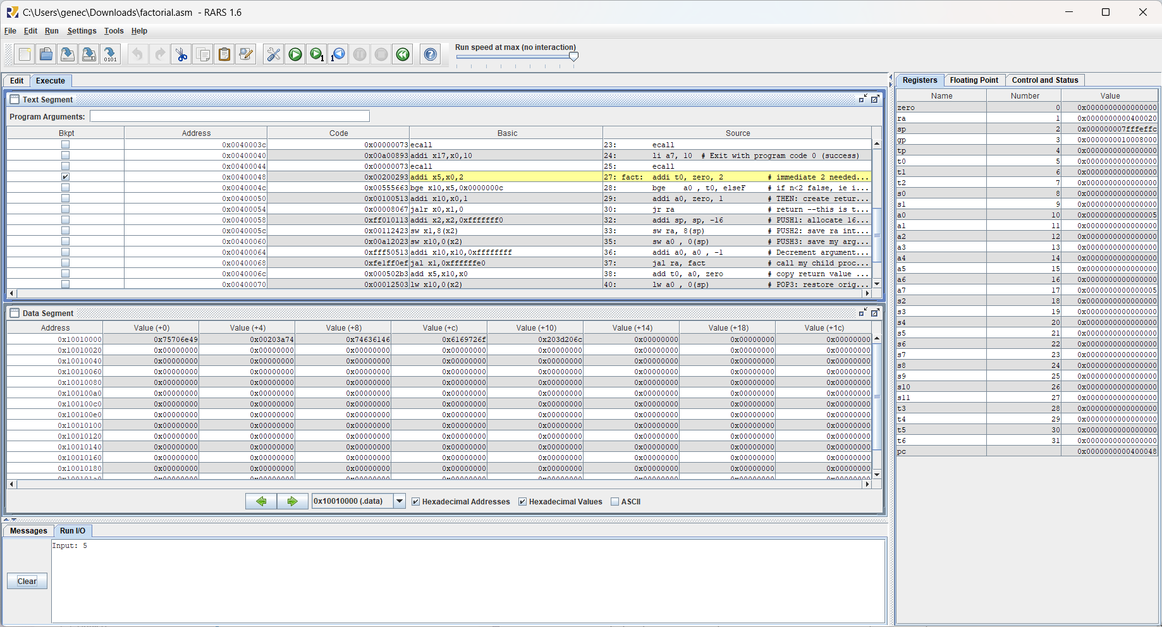Run the program with green play icon
Screen dimensions: 1162x627
click(295, 55)
